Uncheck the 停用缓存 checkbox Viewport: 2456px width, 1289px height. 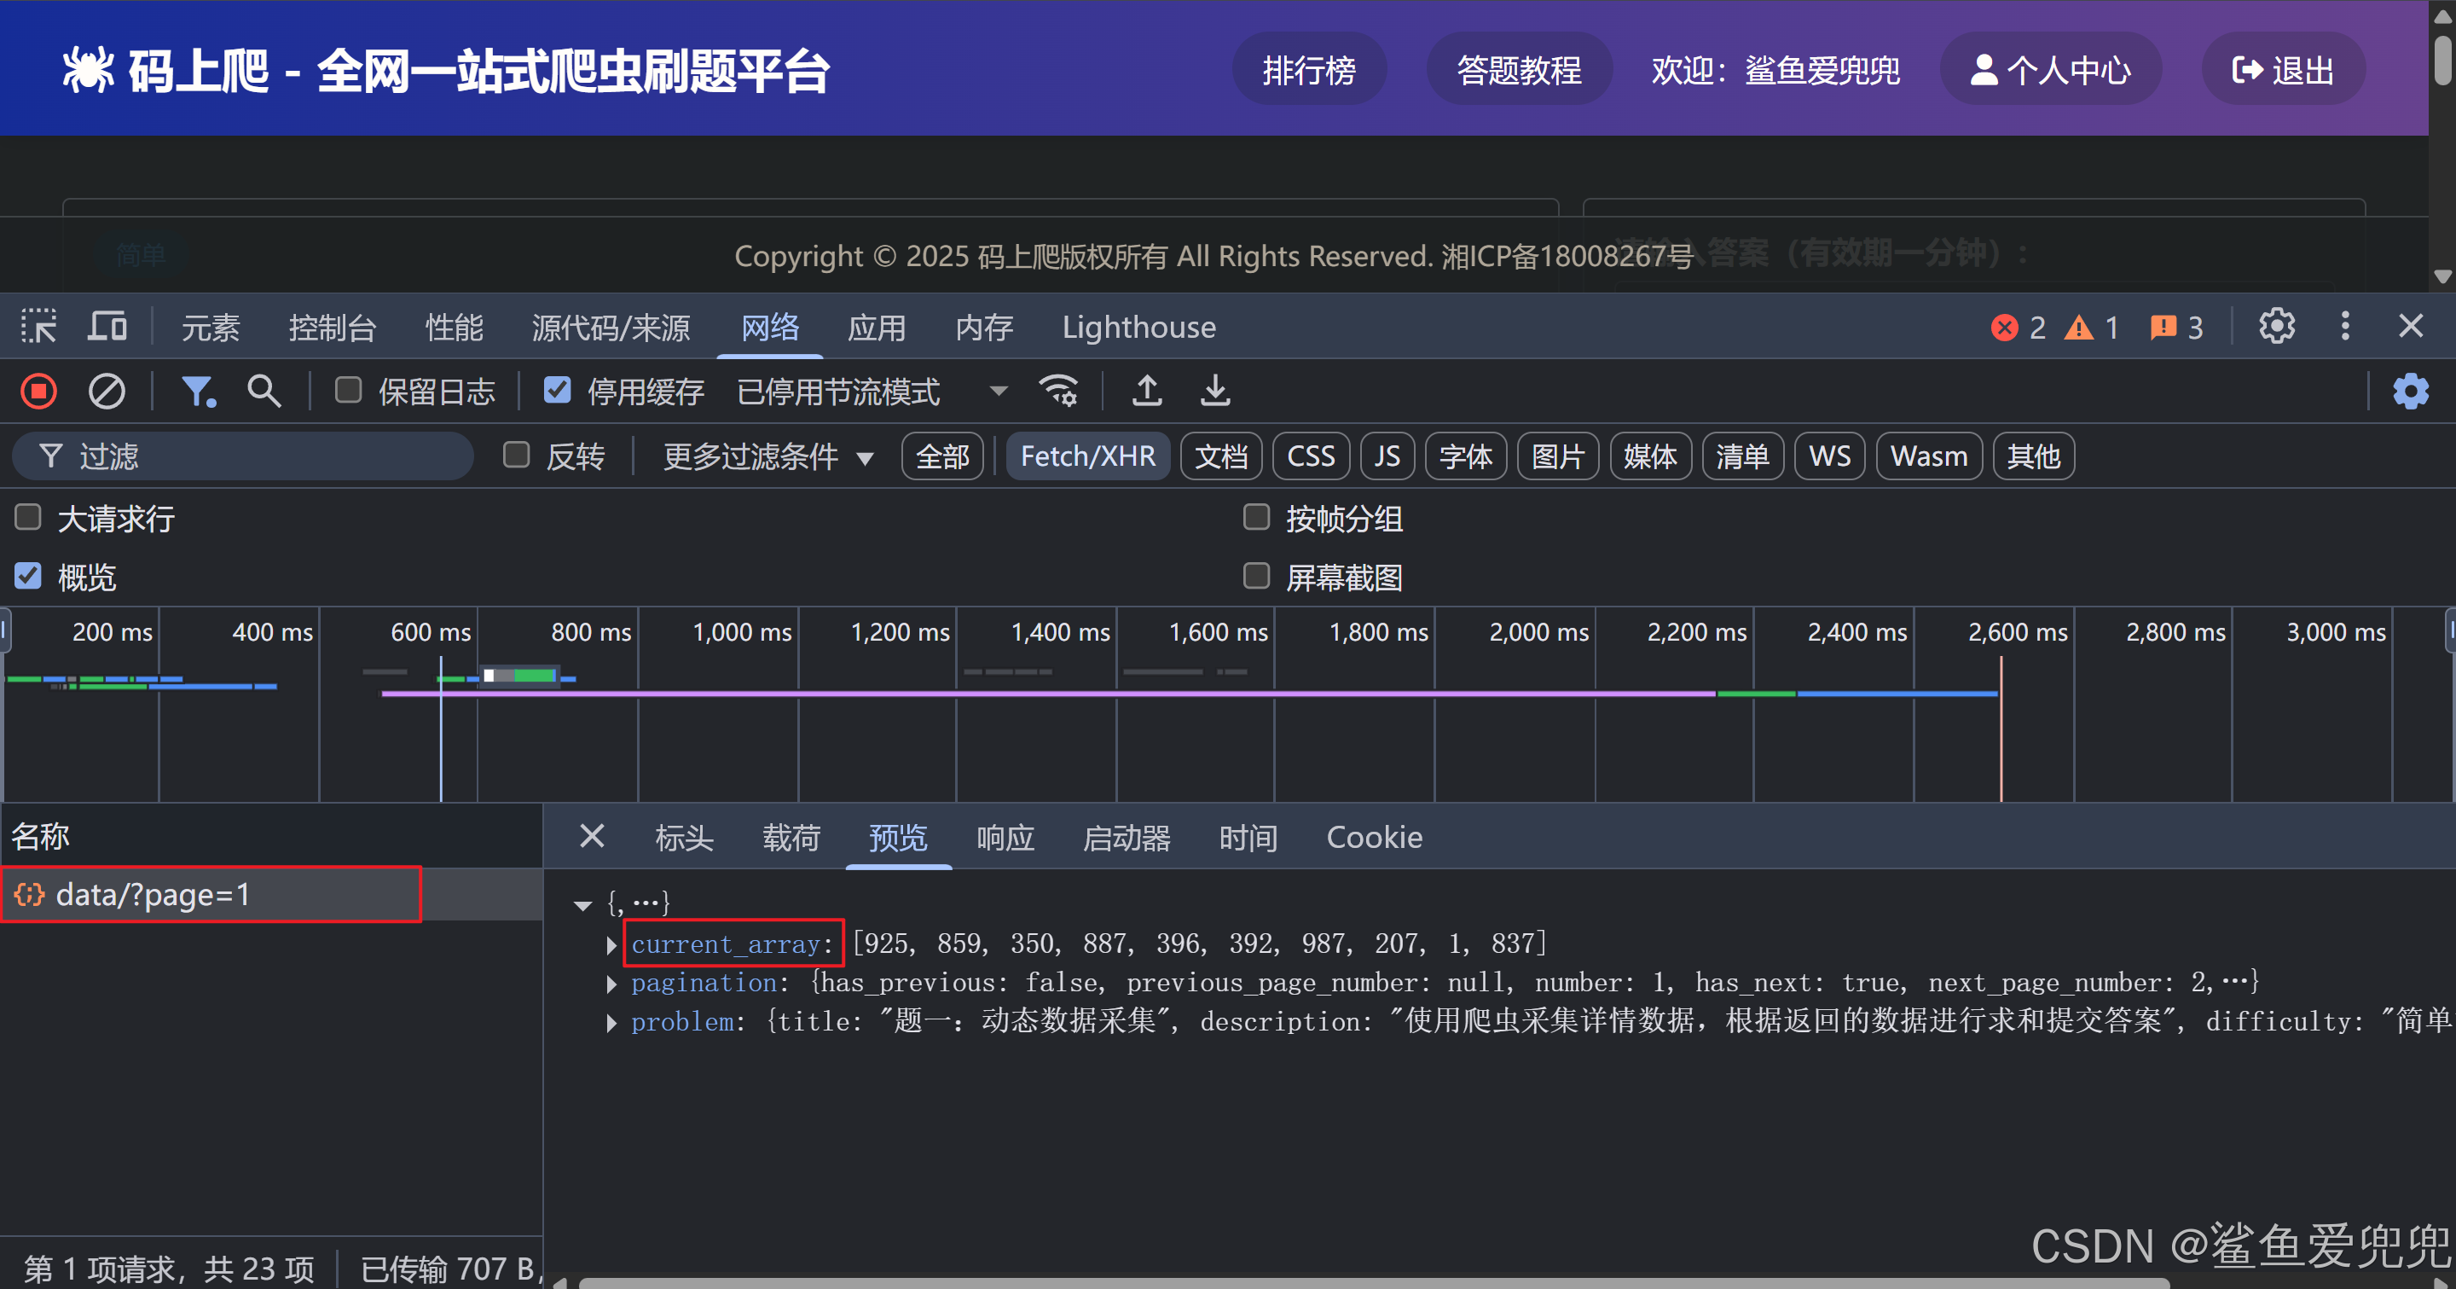pyautogui.click(x=558, y=391)
